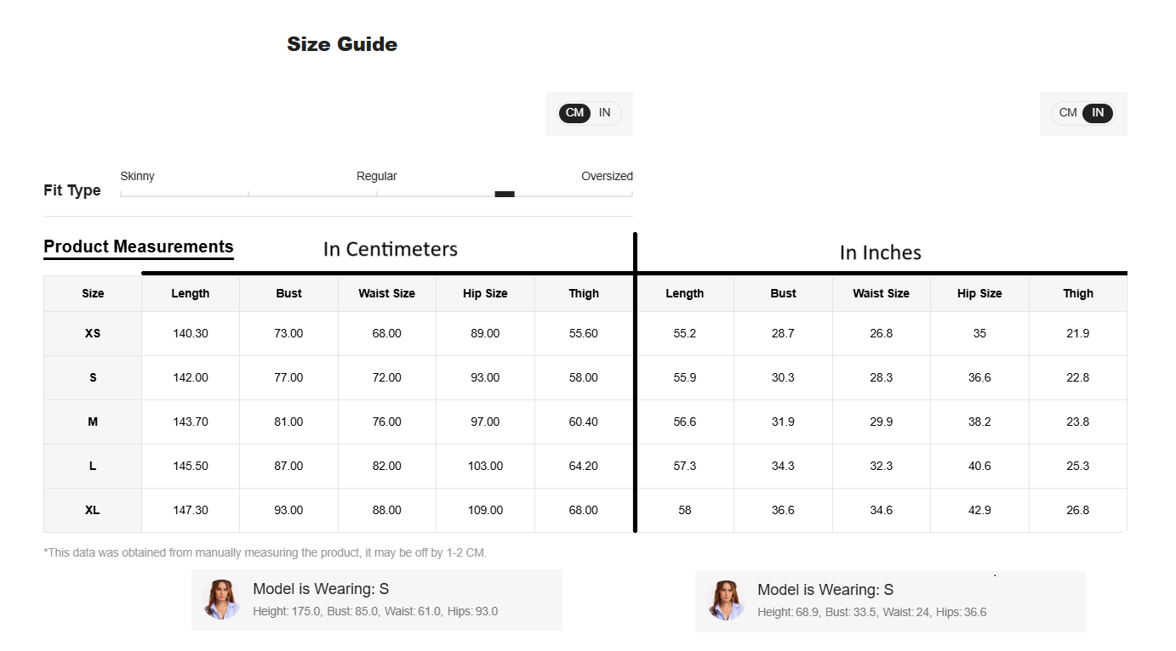Viewport: 1176px width, 651px height.
Task: Click the Size Guide heading
Action: pyautogui.click(x=342, y=44)
